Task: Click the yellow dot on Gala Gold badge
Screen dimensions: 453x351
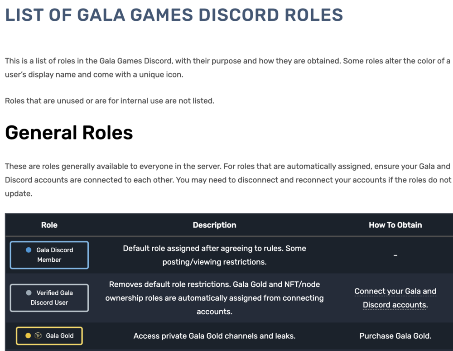Action: tap(28, 336)
